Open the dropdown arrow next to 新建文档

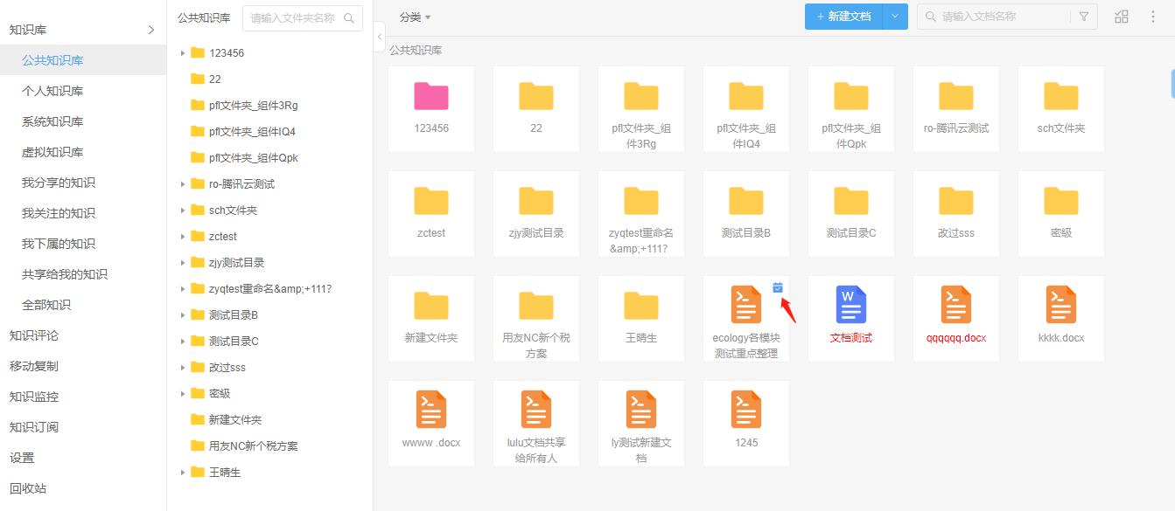pyautogui.click(x=895, y=17)
